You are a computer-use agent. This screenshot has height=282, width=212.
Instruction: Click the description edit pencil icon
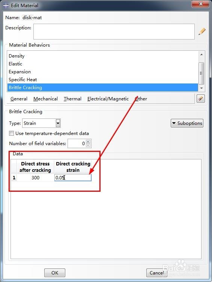coord(202,31)
